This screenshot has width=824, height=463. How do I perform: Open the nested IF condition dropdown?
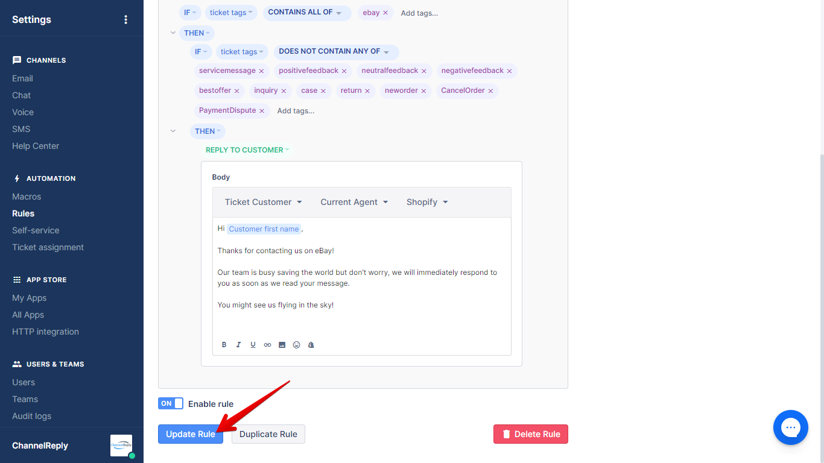click(x=201, y=52)
